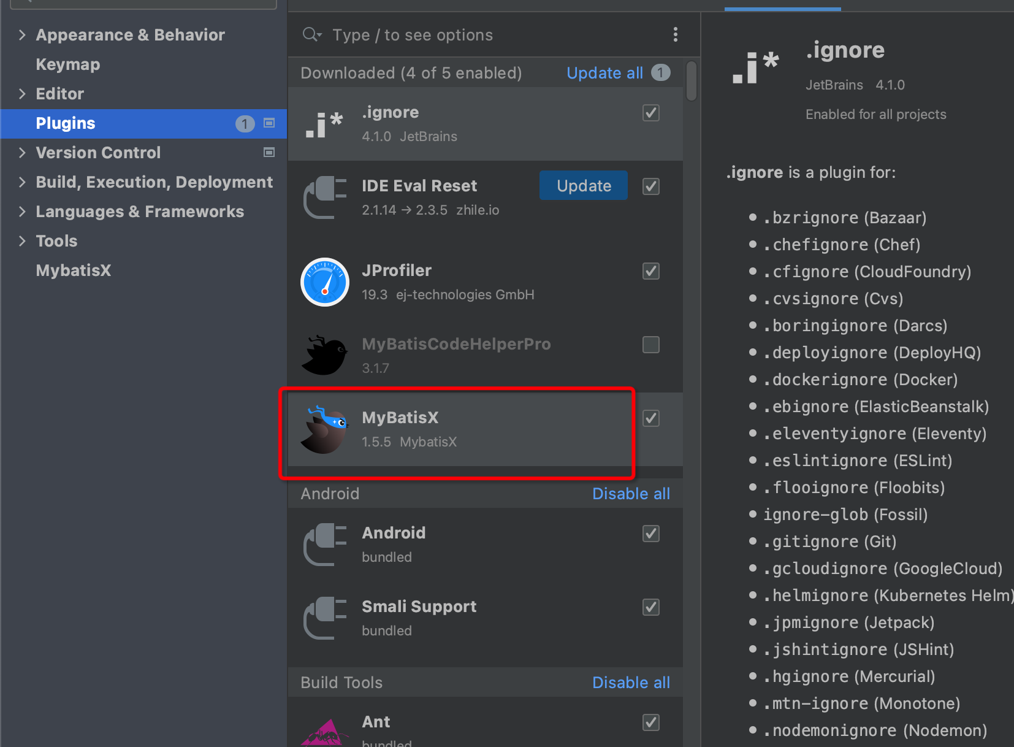Expand the Version Control node
The height and width of the screenshot is (747, 1014).
pyautogui.click(x=22, y=152)
